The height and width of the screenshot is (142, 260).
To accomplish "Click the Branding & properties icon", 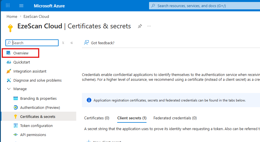I will [x=16, y=99].
